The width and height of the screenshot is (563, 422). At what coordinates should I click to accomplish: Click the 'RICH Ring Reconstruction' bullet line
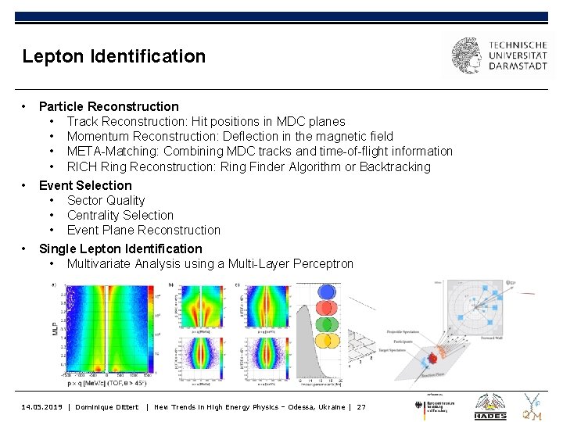click(x=249, y=167)
